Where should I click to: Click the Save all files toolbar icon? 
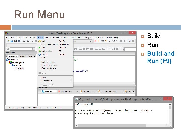point(19,41)
